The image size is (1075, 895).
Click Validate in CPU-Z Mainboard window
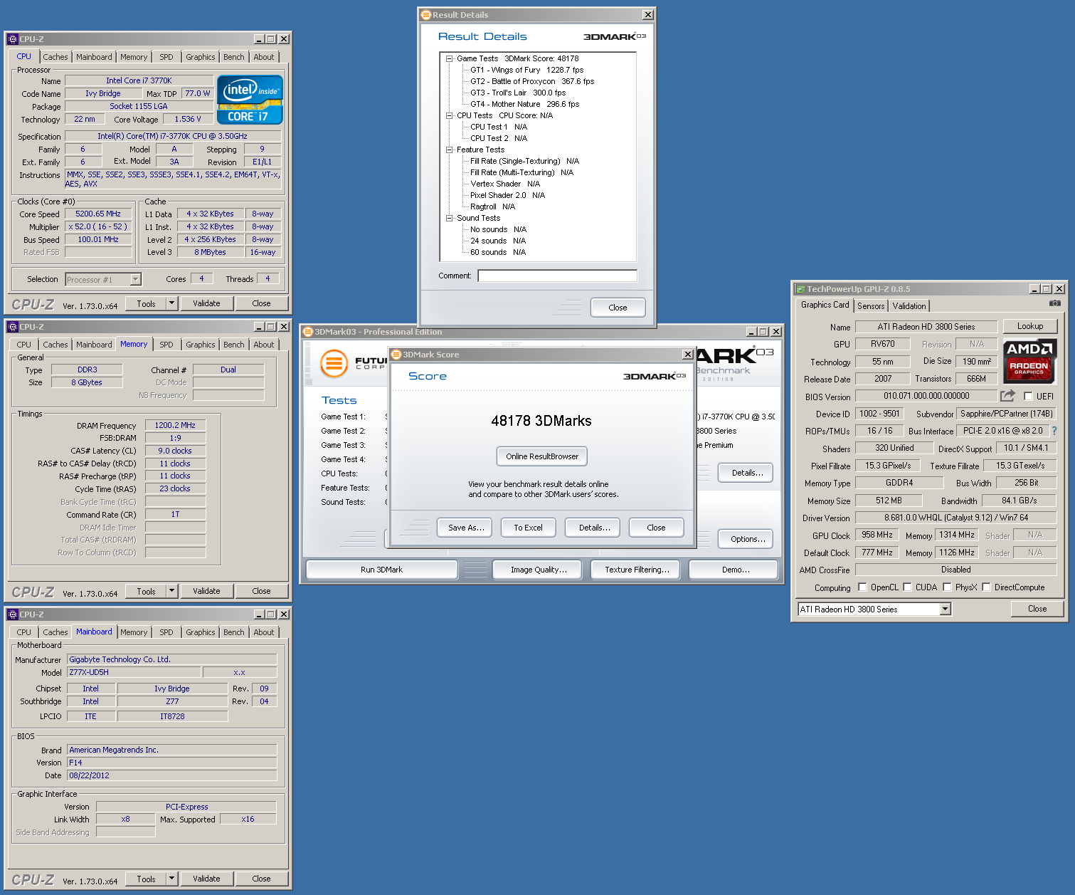(206, 879)
